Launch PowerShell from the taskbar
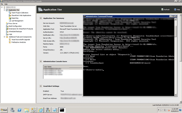This screenshot has height=113, width=182. pyautogui.click(x=19, y=110)
